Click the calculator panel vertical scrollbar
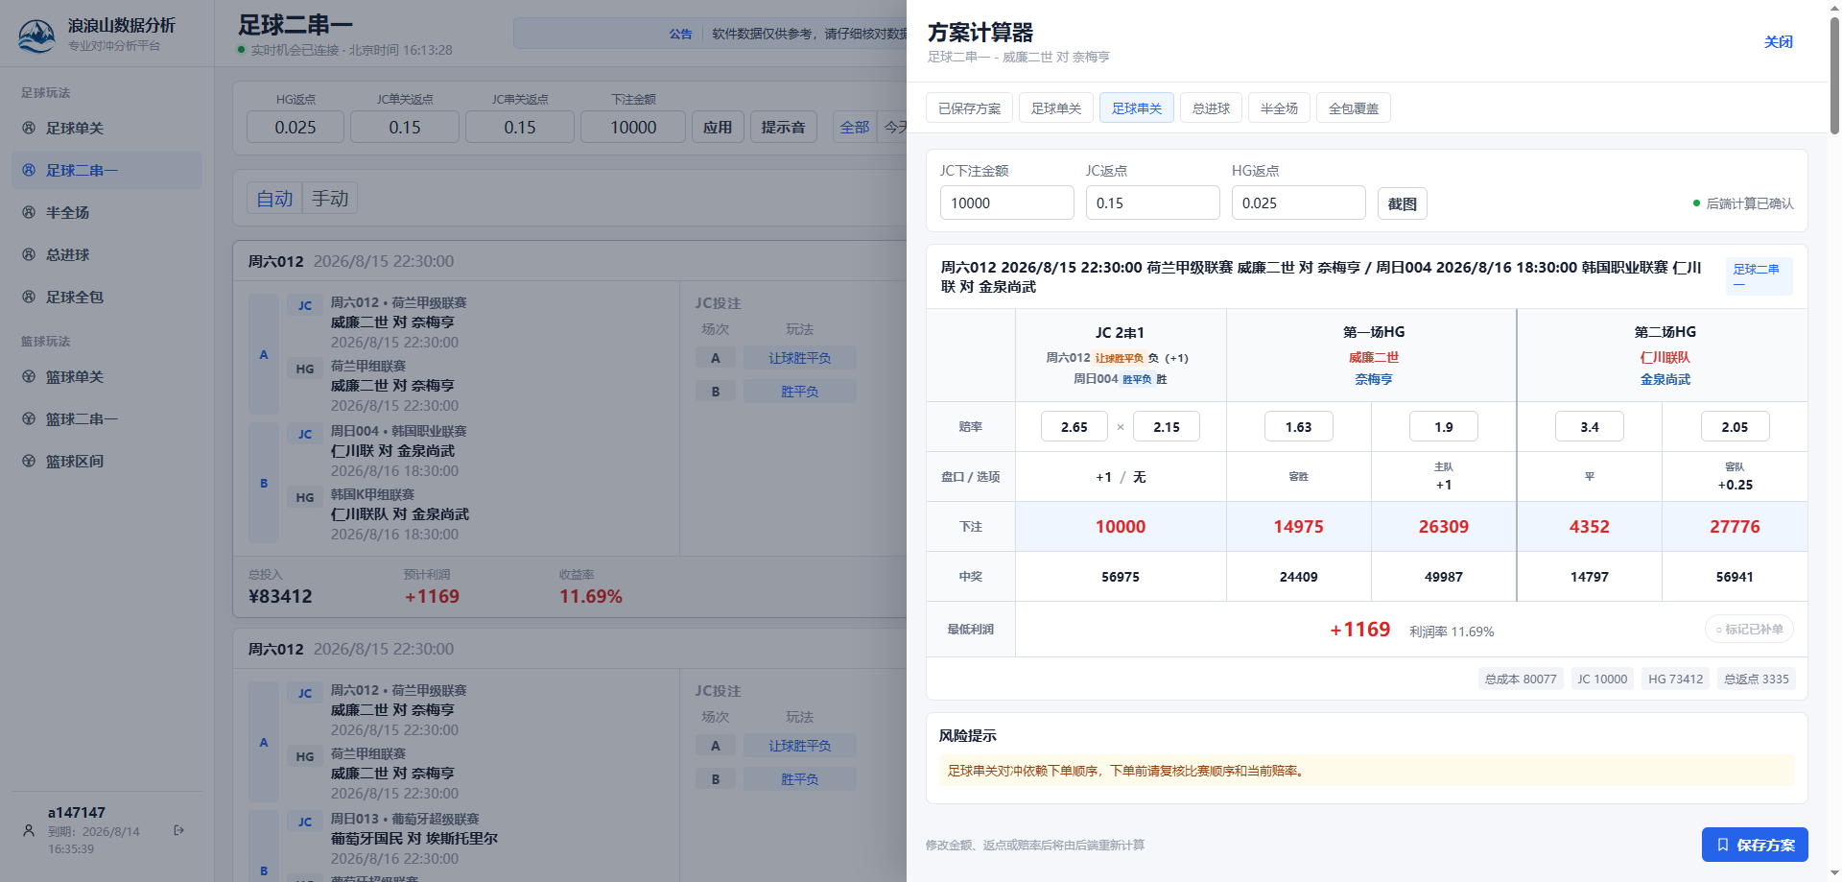 pos(1834,75)
